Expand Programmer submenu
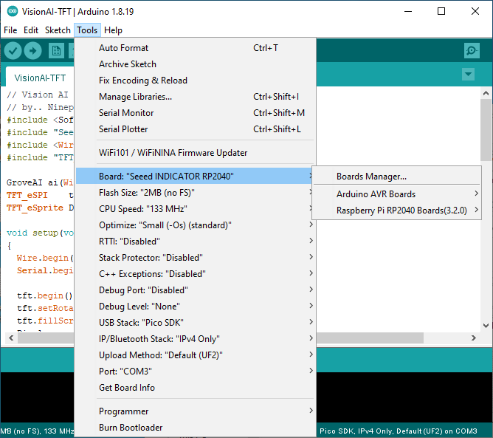 pyautogui.click(x=196, y=411)
